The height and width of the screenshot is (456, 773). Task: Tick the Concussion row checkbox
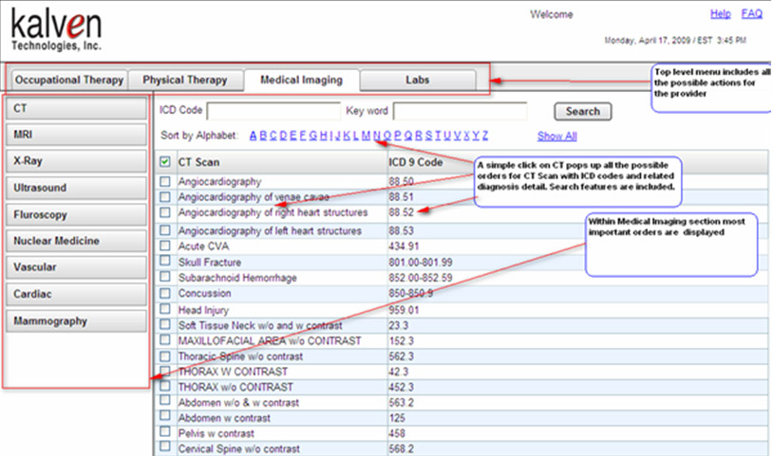(166, 294)
